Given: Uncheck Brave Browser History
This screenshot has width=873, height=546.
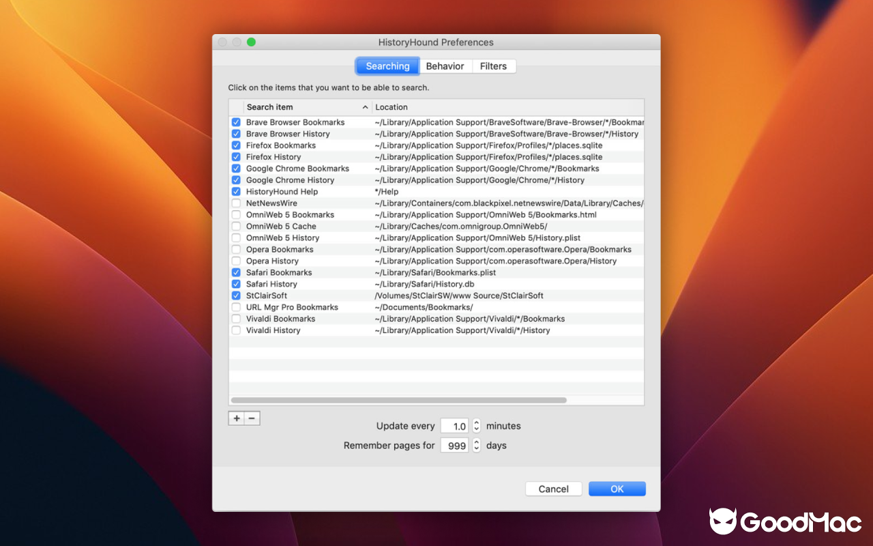Looking at the screenshot, I should tap(236, 134).
